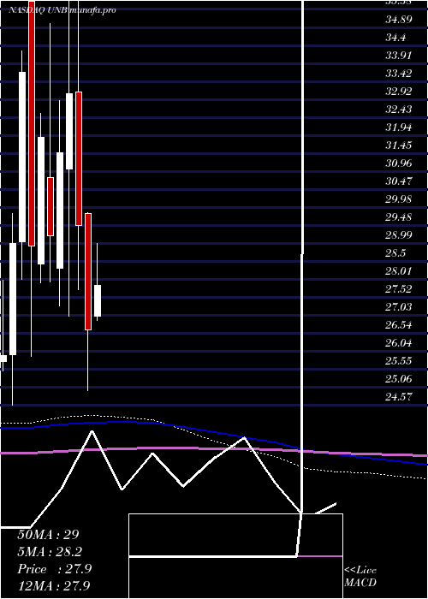428x599 pixels.
Task: Click the 29.48 price axis label
Action: [x=399, y=217]
